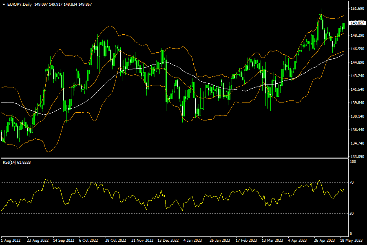Screen dimensions: 367x245
Task: Click the 6 Oct 2022 date label
Action: click(88, 241)
